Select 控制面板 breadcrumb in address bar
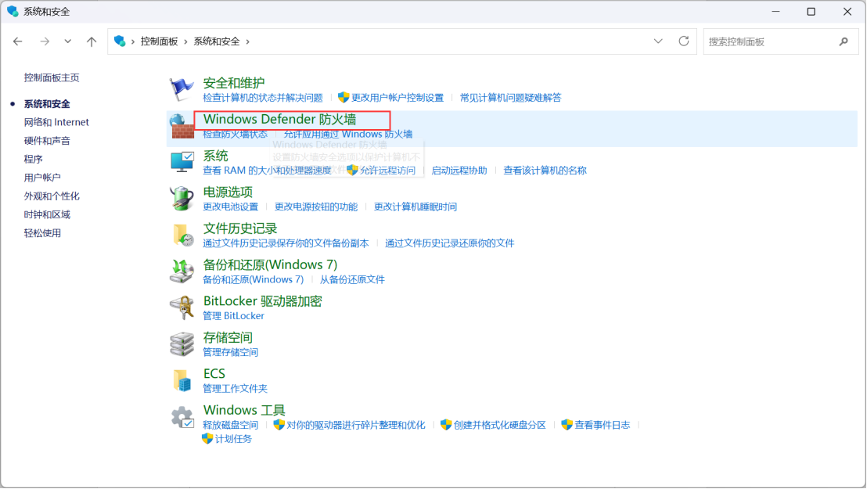This screenshot has width=867, height=489. 160,41
